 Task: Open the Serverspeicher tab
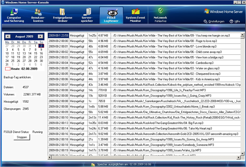(x=87, y=15)
